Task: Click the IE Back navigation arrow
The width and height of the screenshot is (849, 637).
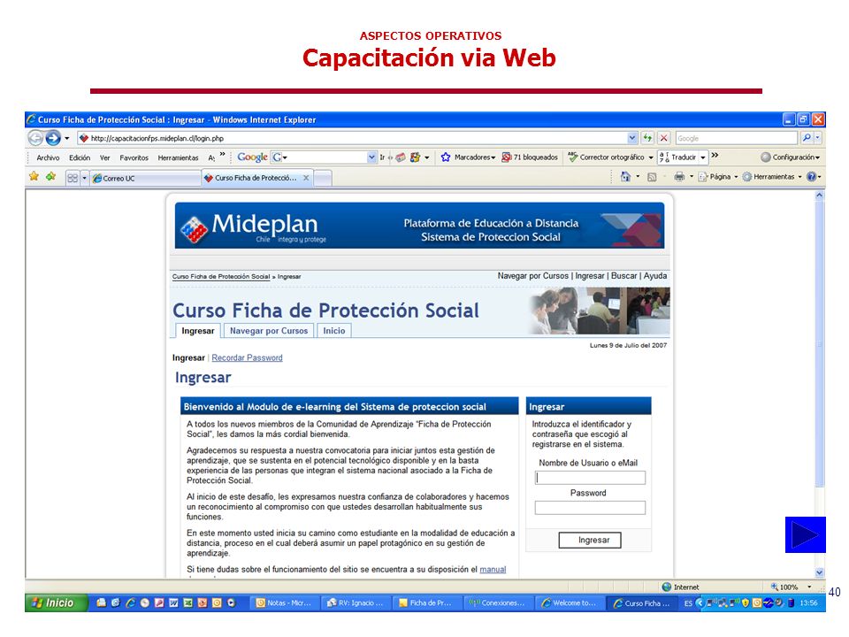Action: 35,138
